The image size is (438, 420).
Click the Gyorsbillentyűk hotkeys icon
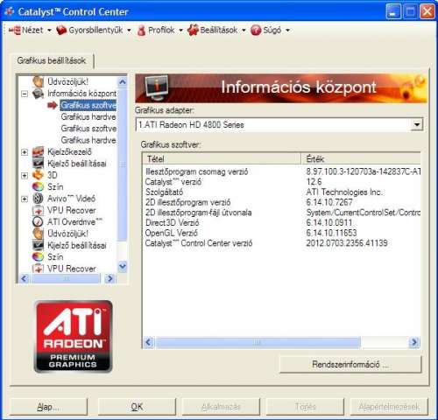click(x=61, y=30)
